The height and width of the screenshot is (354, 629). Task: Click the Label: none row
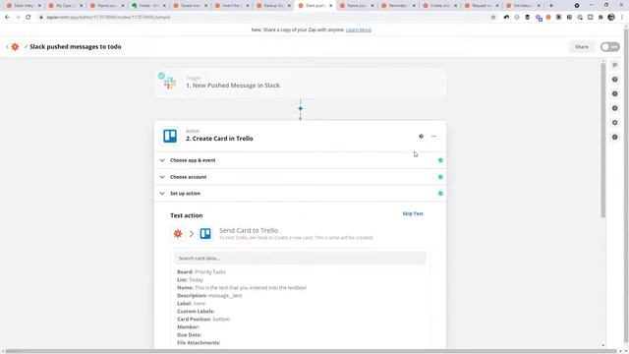191,304
